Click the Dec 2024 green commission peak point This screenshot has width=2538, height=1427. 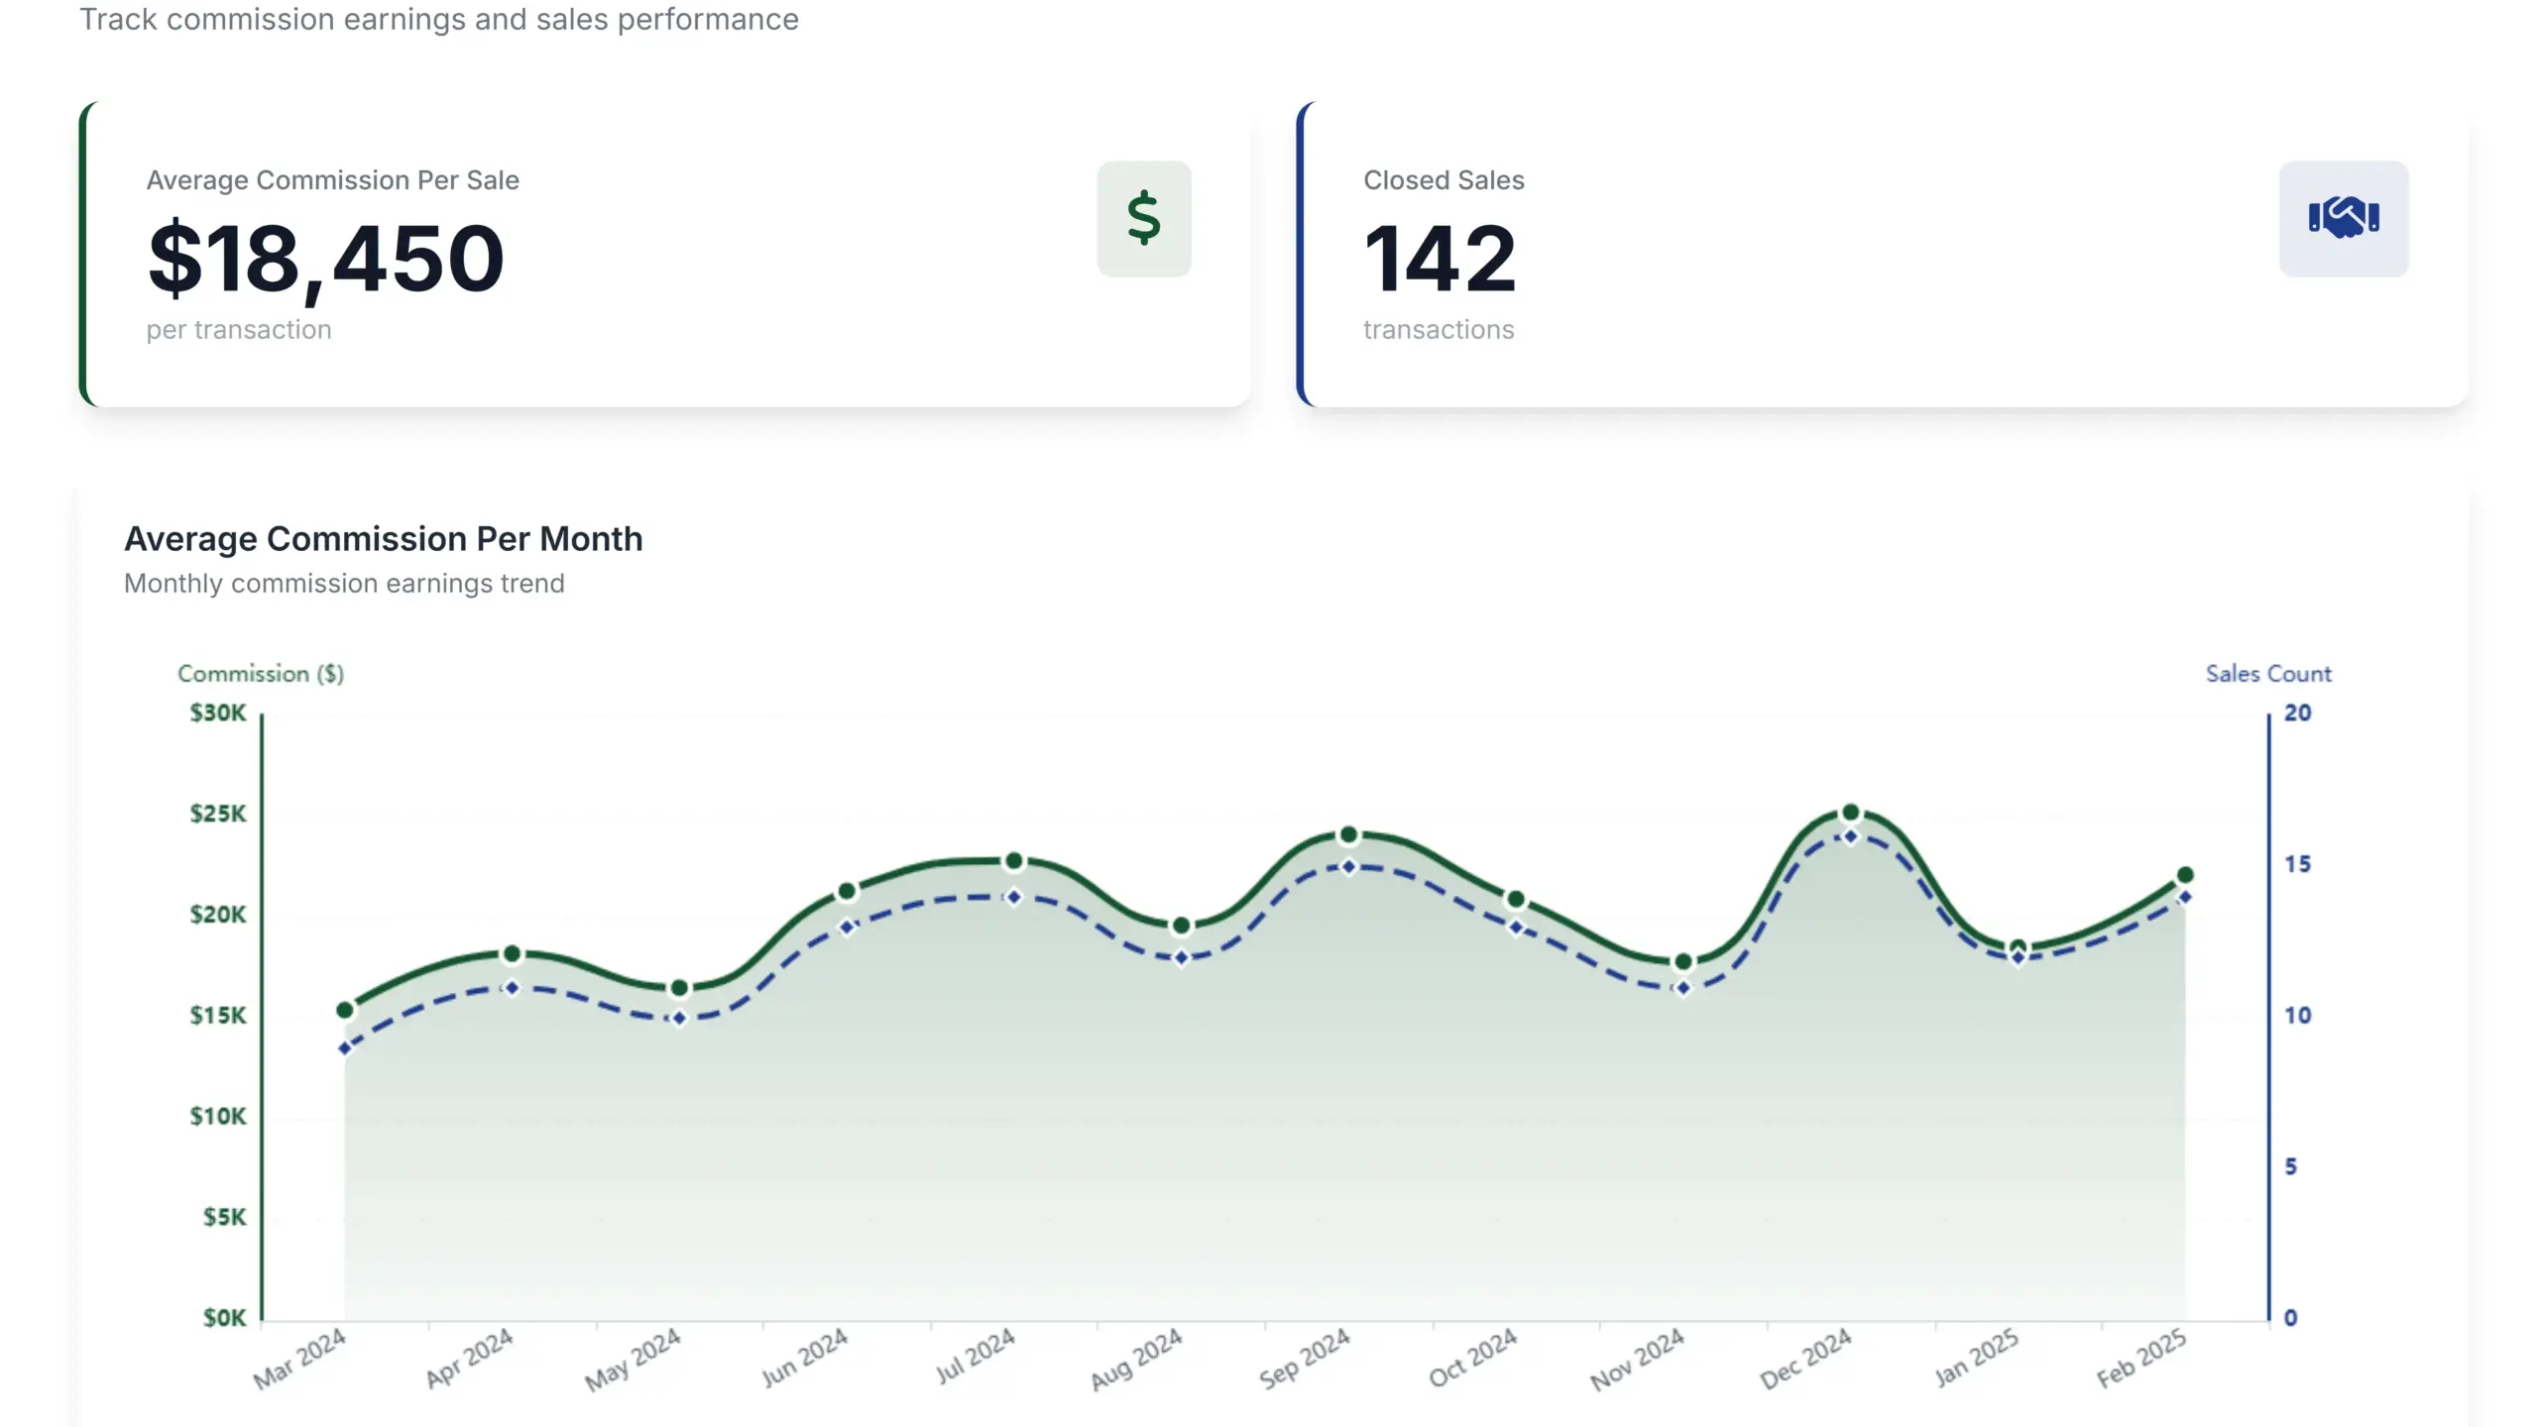(x=1850, y=813)
